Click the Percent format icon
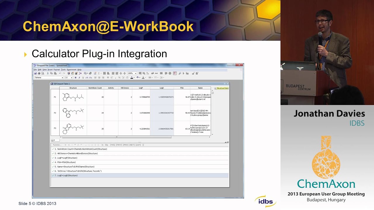The height and width of the screenshot is (210, 374). [119, 78]
